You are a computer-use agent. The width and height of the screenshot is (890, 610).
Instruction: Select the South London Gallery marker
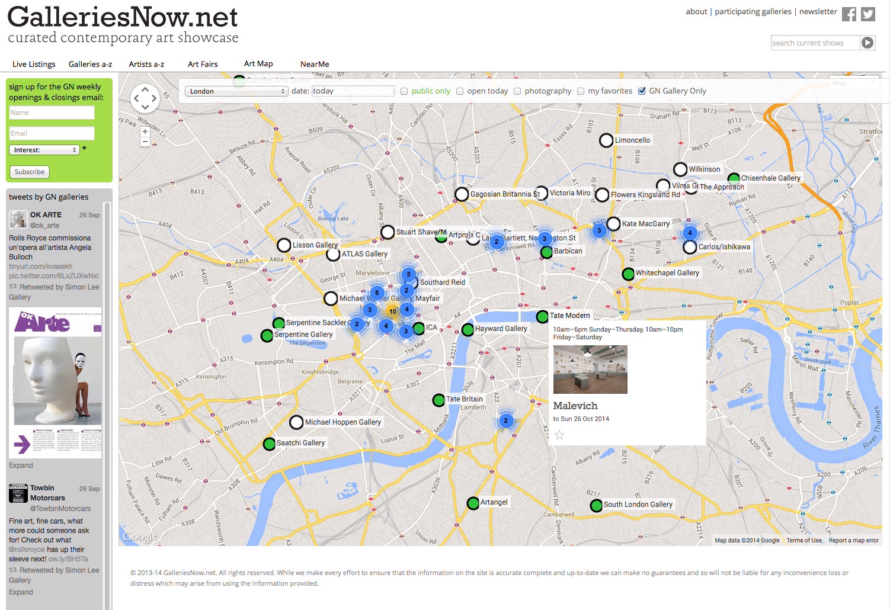(596, 506)
